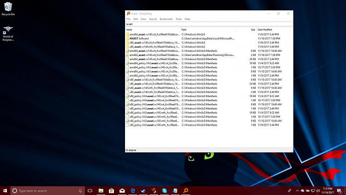Click file icon of the amd64_avast 2 KB Roaming entry
The image size is (346, 195).
click(127, 55)
